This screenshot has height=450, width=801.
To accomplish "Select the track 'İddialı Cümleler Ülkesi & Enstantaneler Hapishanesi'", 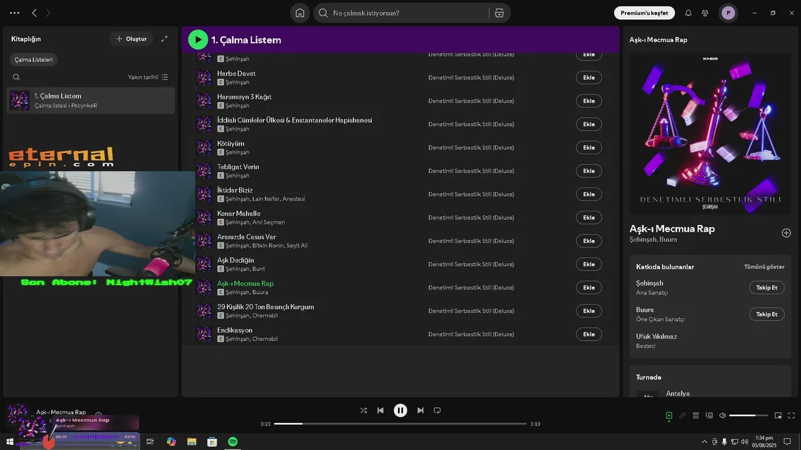I will click(x=295, y=120).
